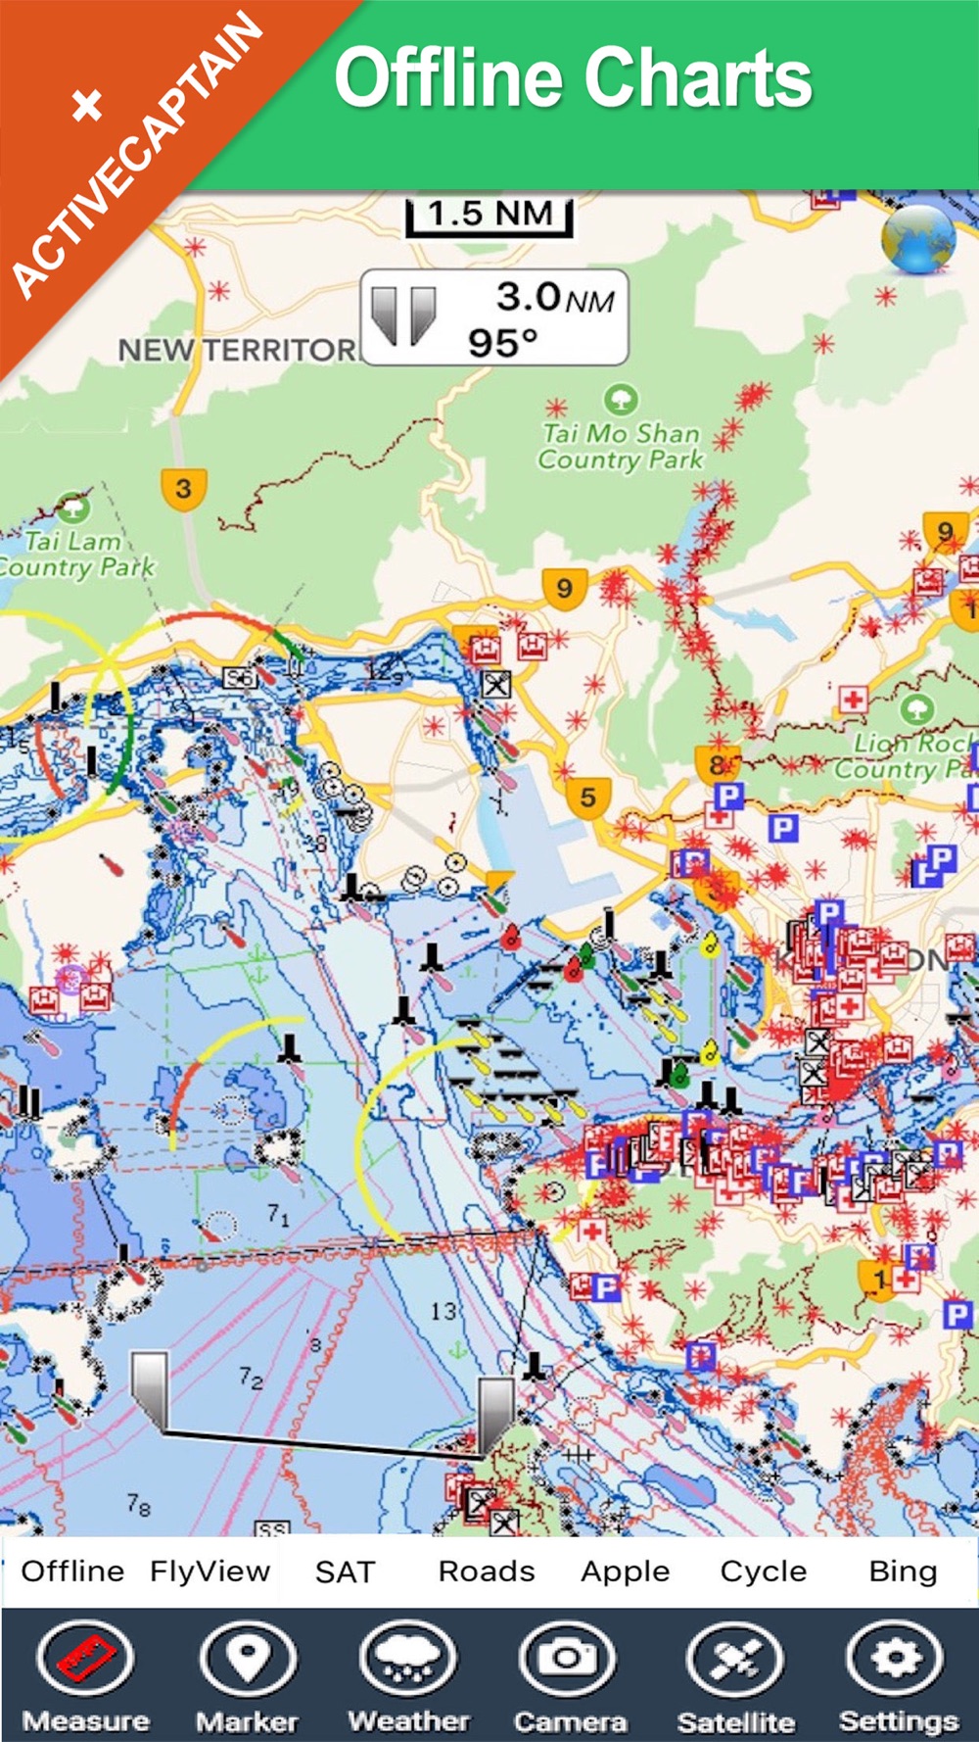The image size is (979, 1742).
Task: Open the Camera tool
Action: (569, 1677)
